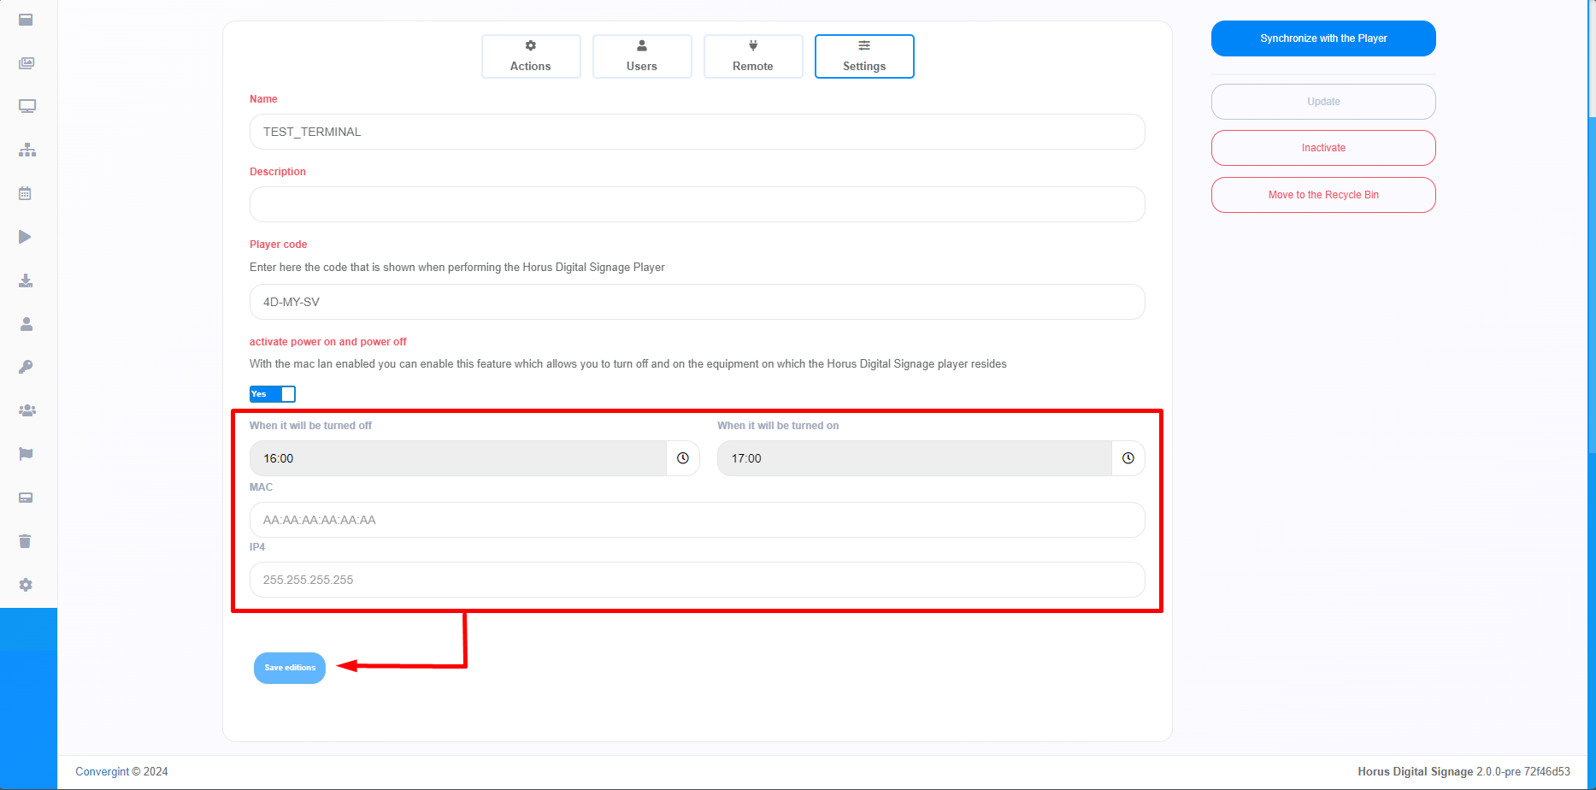
Task: Open the sitemap hierarchy sidebar icon
Action: click(x=27, y=150)
